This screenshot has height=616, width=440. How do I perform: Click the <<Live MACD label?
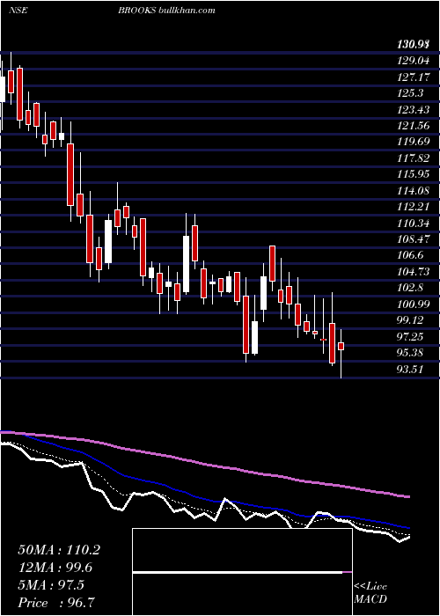tap(370, 592)
